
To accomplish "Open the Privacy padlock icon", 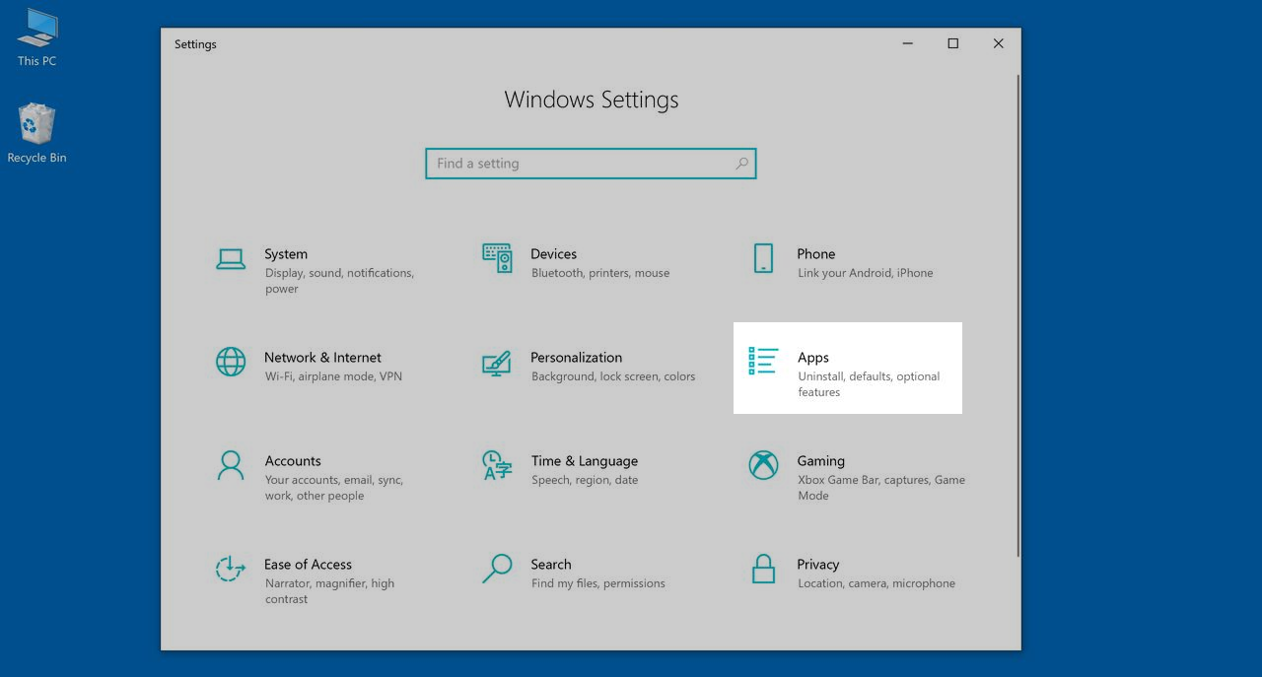I will (763, 569).
